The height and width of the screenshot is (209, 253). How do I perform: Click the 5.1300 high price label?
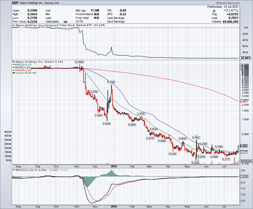click(x=111, y=82)
